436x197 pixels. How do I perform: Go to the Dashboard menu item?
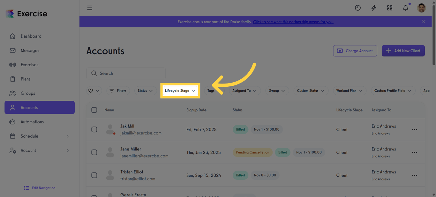click(31, 36)
